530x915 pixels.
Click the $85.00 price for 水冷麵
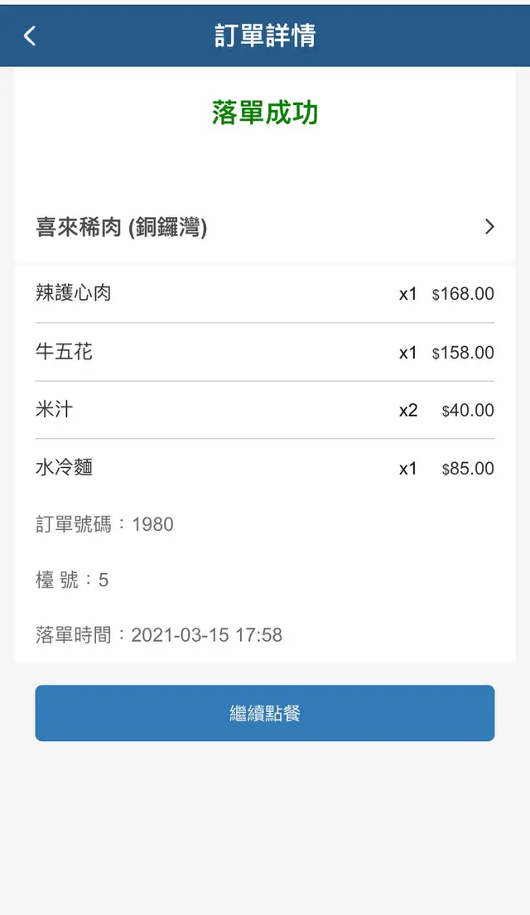[x=468, y=469]
